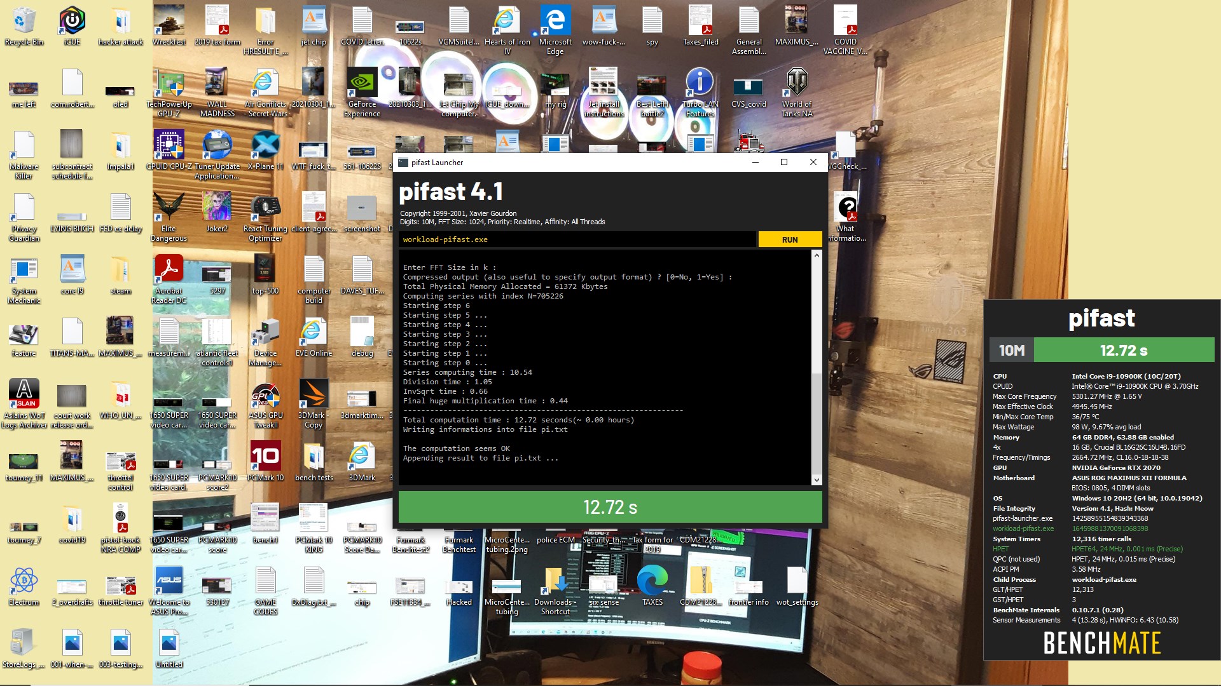Screen dimensions: 1221x686
Task: Open the ASUS GPU TweakII icon
Action: [x=265, y=404]
